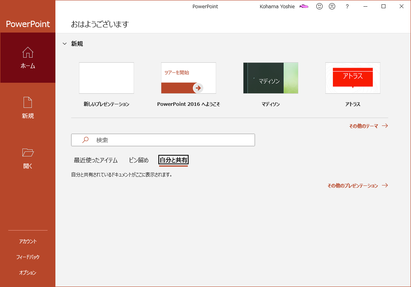
Task: Switch to the 最近使ったアイテム tab
Action: coord(95,160)
